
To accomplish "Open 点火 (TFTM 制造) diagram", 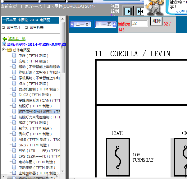I will 34,84.
